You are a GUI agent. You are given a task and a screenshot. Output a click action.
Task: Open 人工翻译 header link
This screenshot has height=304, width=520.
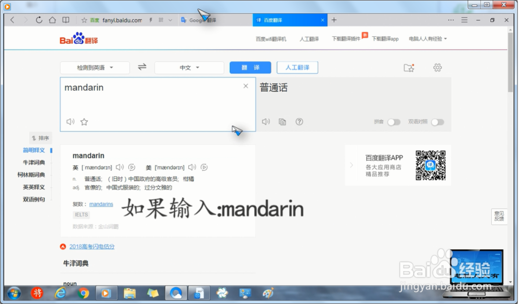309,39
